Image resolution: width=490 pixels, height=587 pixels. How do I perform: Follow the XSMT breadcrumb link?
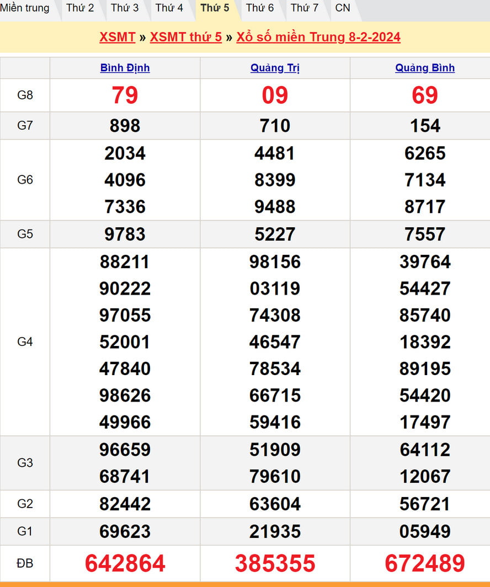coord(117,37)
